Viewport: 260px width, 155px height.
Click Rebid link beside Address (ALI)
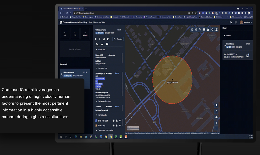[x=117, y=73]
